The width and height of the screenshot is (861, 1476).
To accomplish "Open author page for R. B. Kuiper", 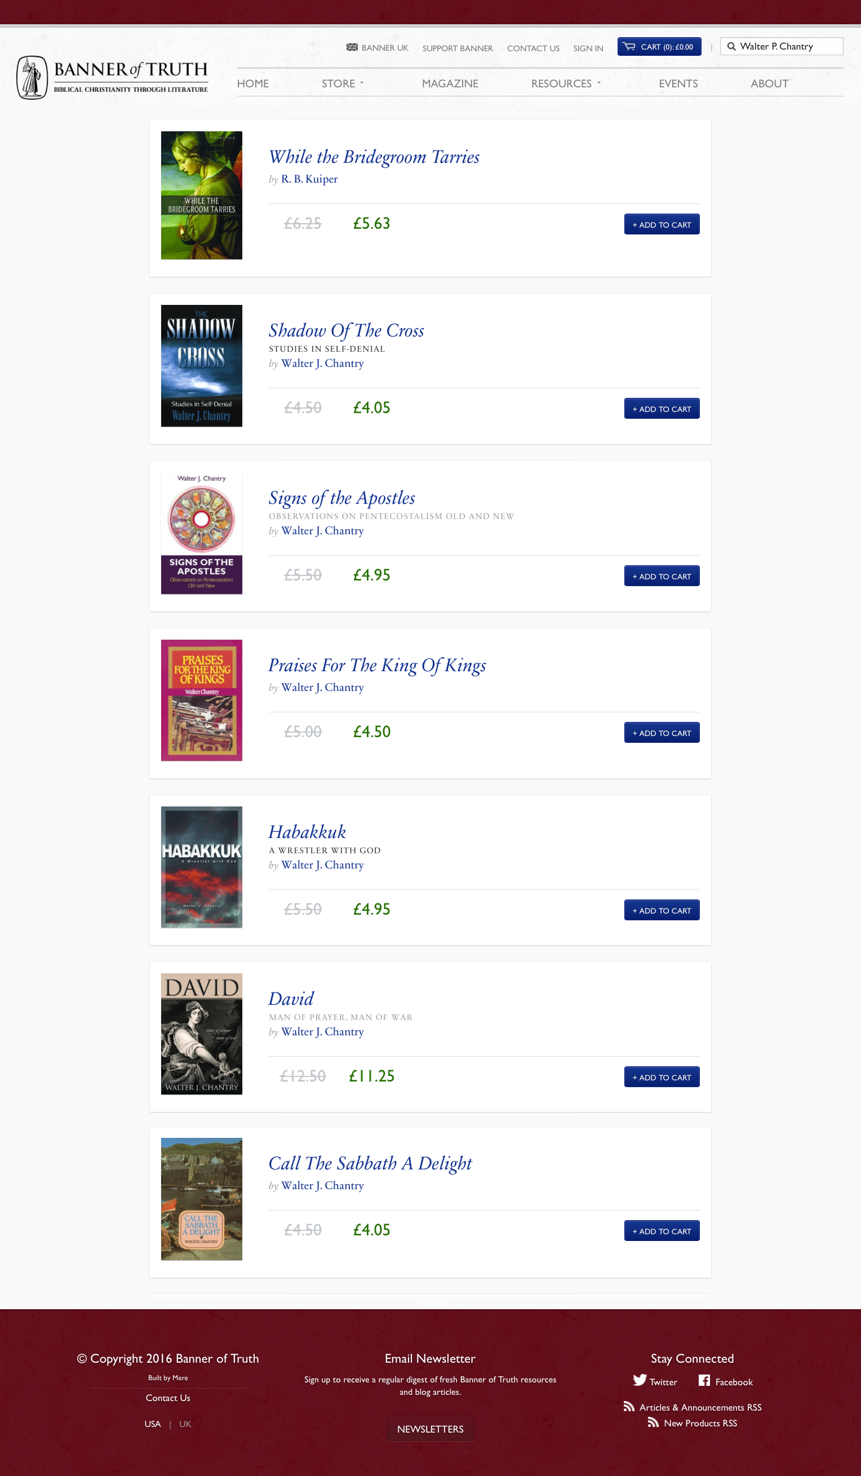I will (x=309, y=179).
